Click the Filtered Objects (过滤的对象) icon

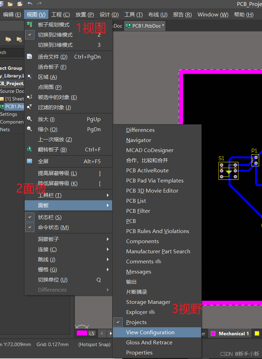(30, 107)
